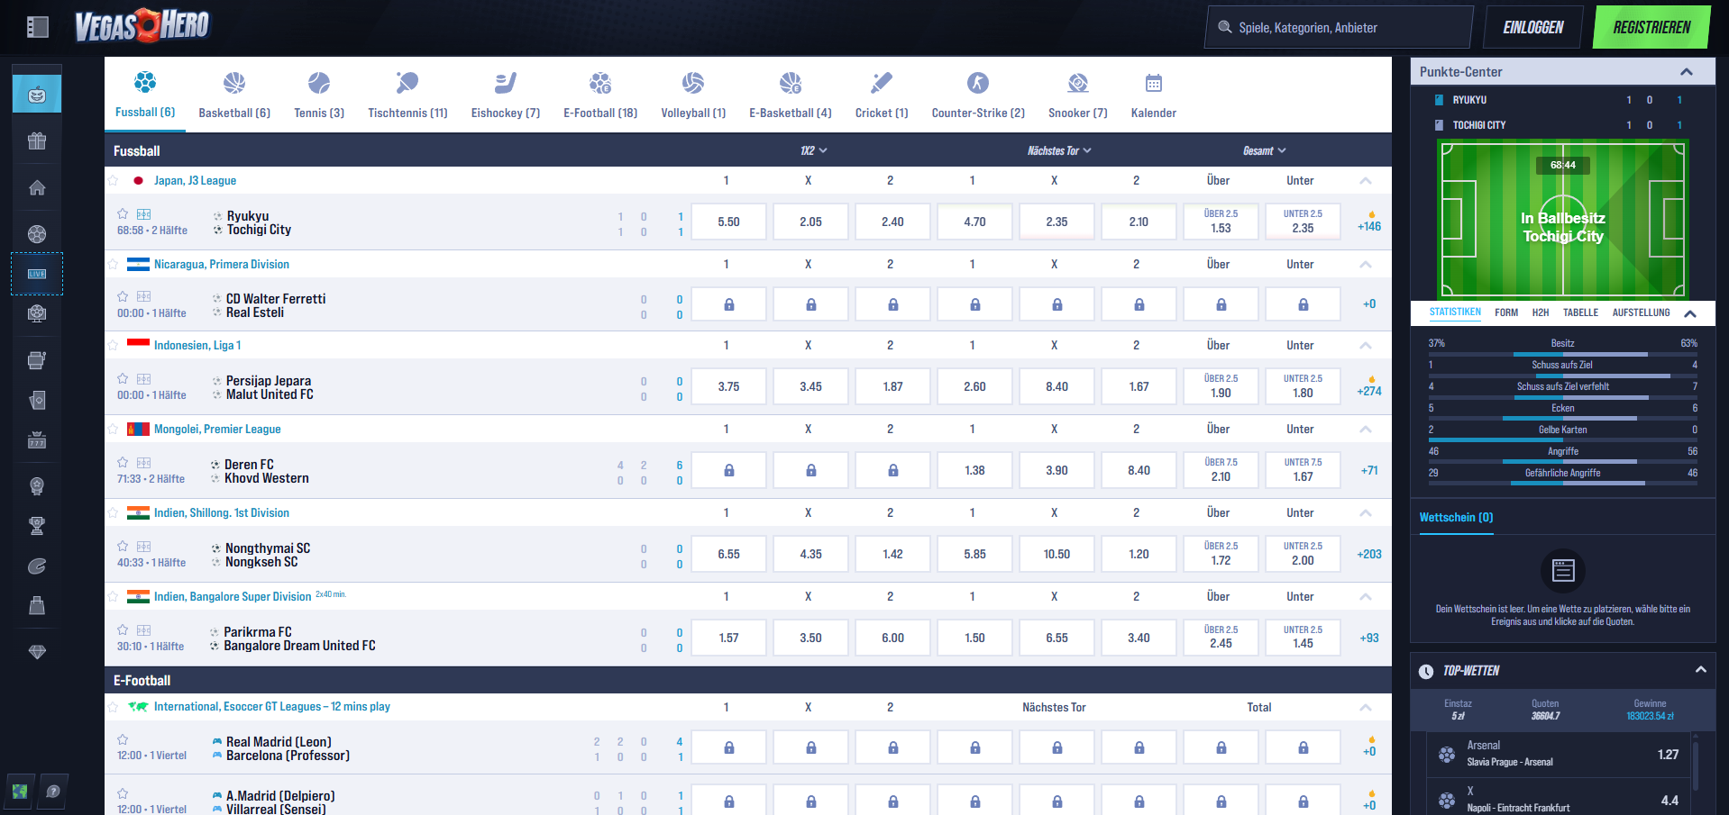The width and height of the screenshot is (1729, 815).
Task: Expand the Nächstes Tor dropdown
Action: (x=1058, y=150)
